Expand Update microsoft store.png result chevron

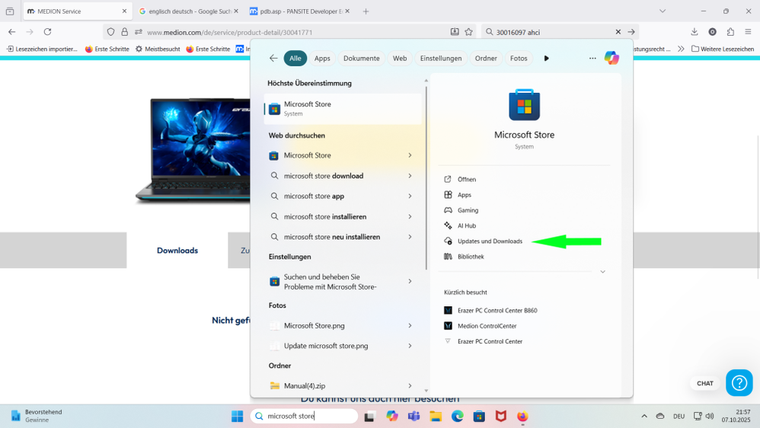tap(410, 346)
